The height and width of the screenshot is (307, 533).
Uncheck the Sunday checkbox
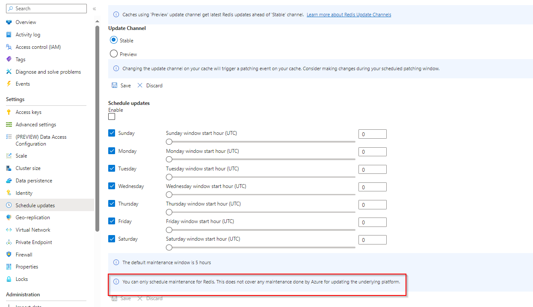tap(112, 133)
